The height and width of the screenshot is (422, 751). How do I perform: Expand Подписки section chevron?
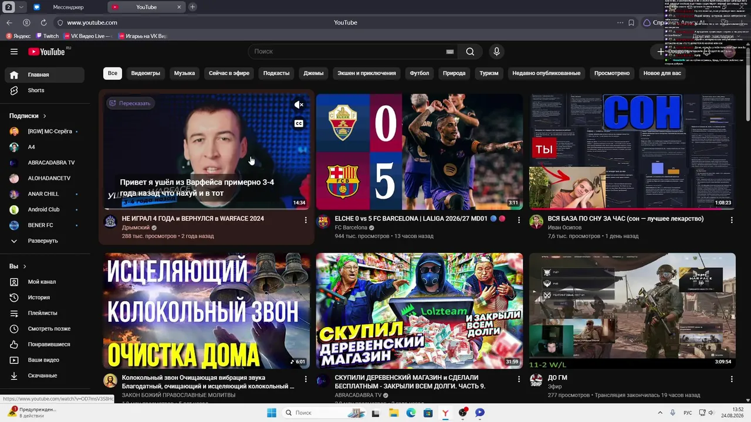click(x=45, y=116)
